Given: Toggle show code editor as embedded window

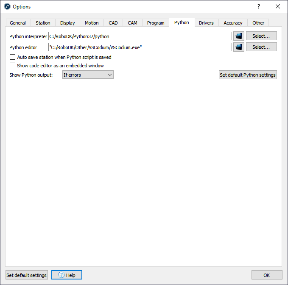Looking at the screenshot, I should tap(13, 66).
